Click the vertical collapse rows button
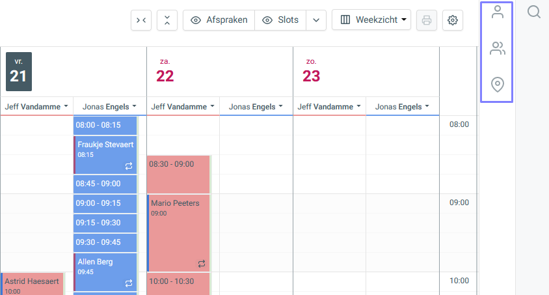The width and height of the screenshot is (549, 295). pyautogui.click(x=167, y=20)
